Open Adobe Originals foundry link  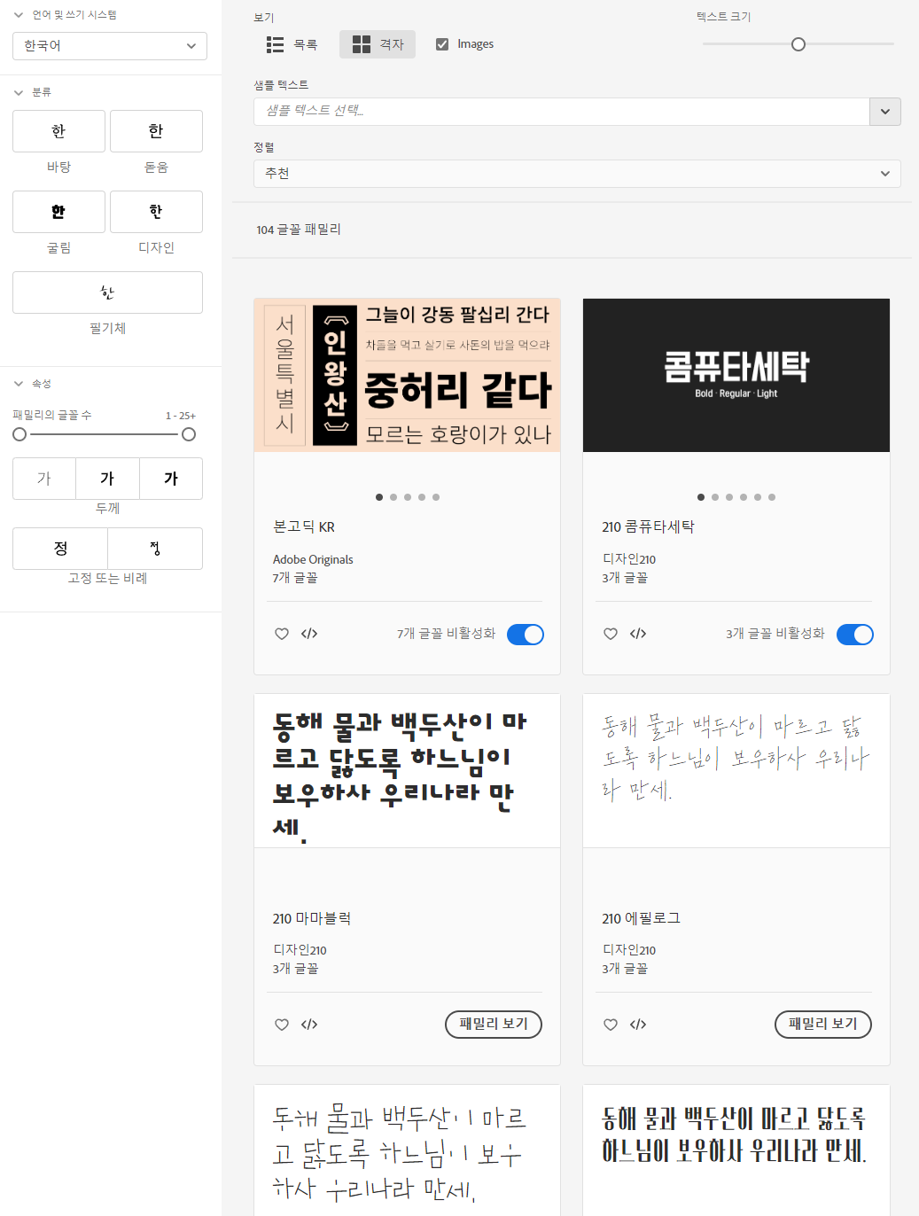(313, 559)
